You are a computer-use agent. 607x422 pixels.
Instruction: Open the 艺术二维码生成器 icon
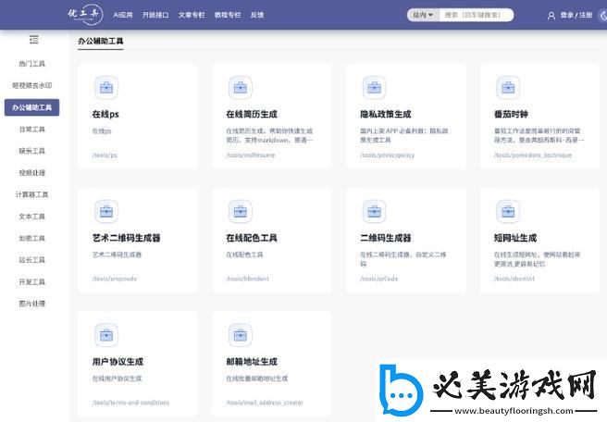106,211
